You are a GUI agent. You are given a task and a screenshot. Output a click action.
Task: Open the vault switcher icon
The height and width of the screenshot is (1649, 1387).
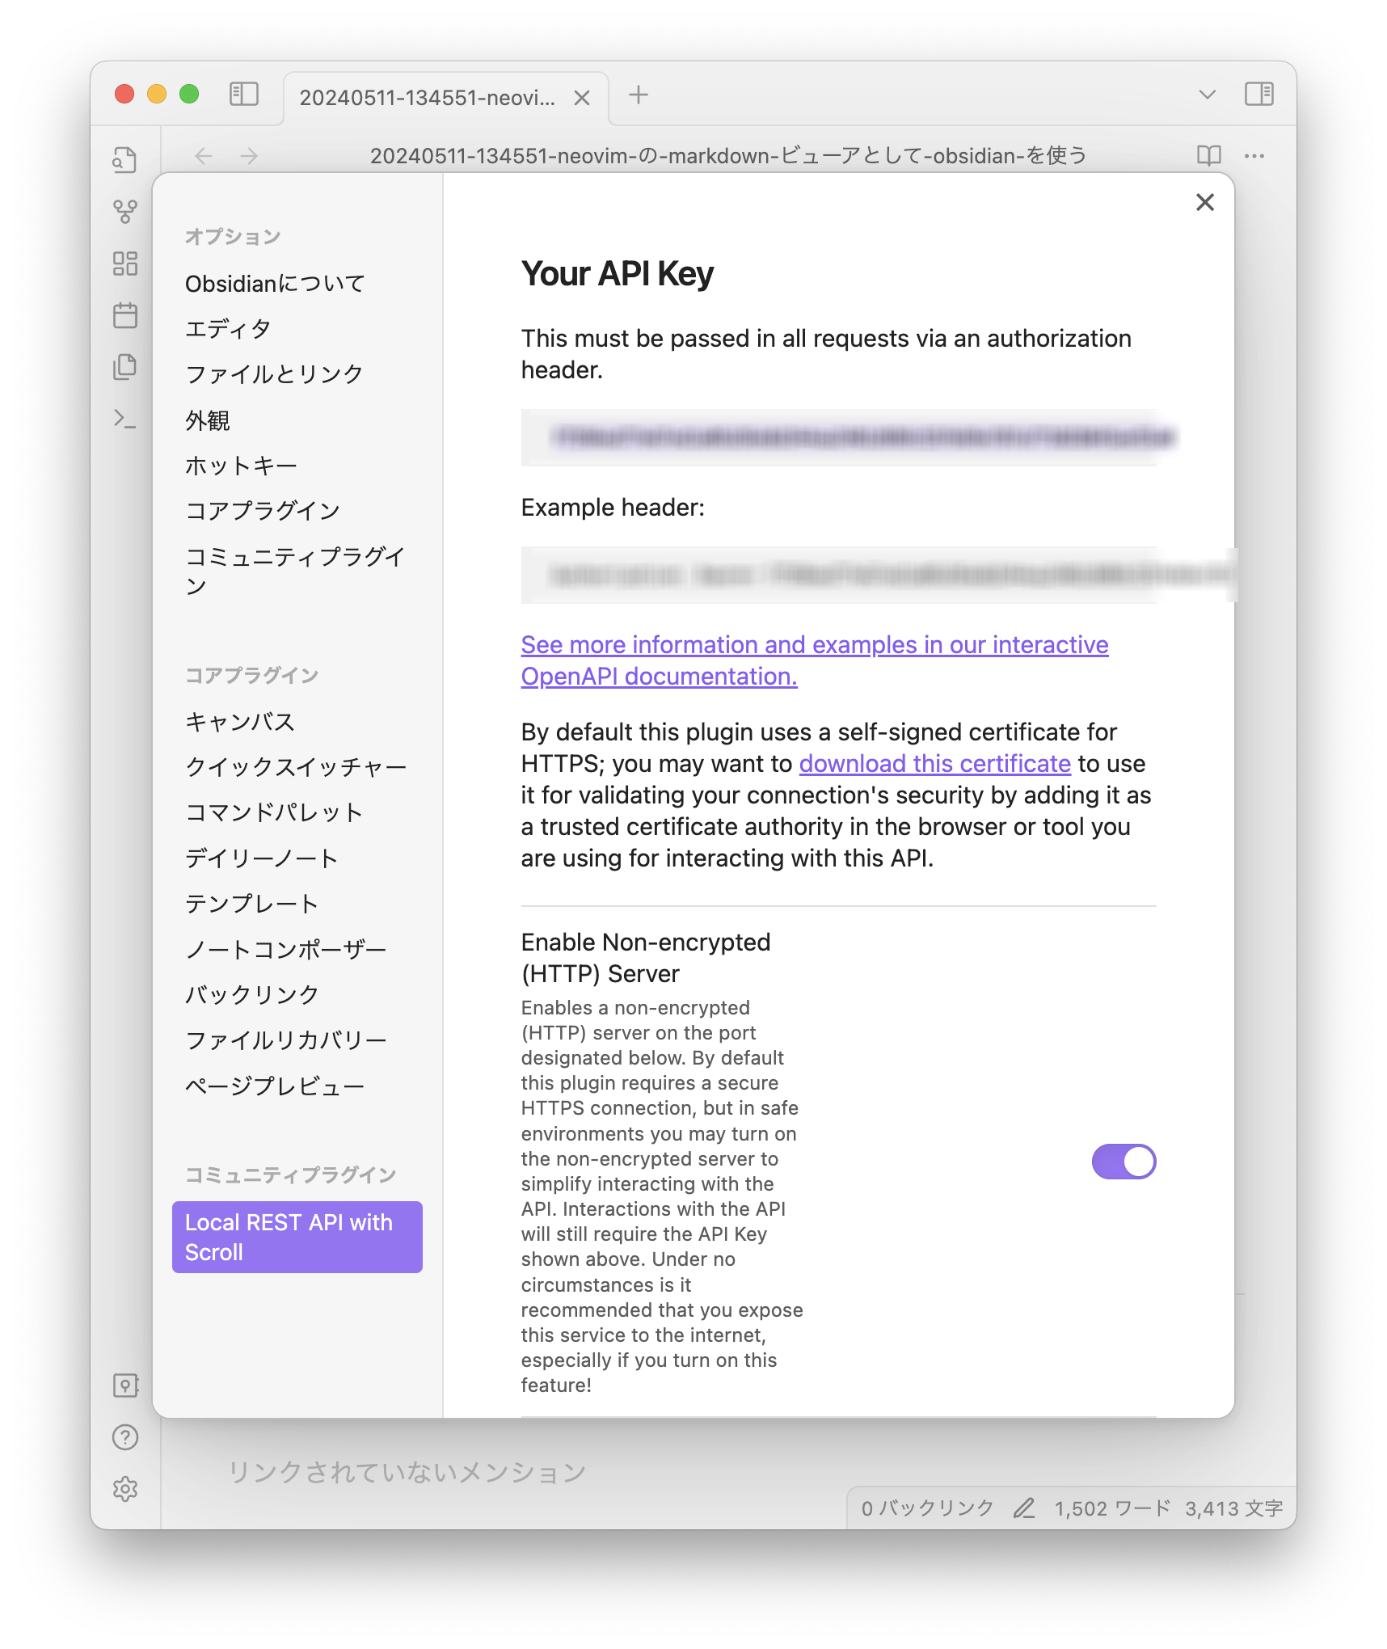click(125, 1385)
